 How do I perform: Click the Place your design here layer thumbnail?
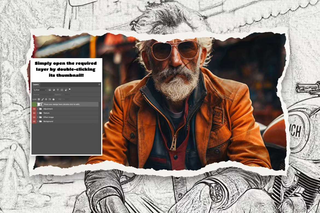(x=40, y=104)
